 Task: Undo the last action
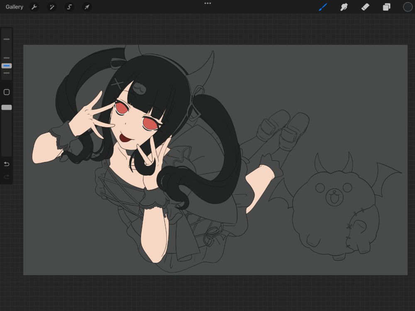pyautogui.click(x=7, y=164)
